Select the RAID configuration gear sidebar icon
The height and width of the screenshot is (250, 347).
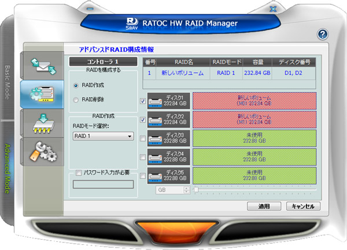(42, 94)
